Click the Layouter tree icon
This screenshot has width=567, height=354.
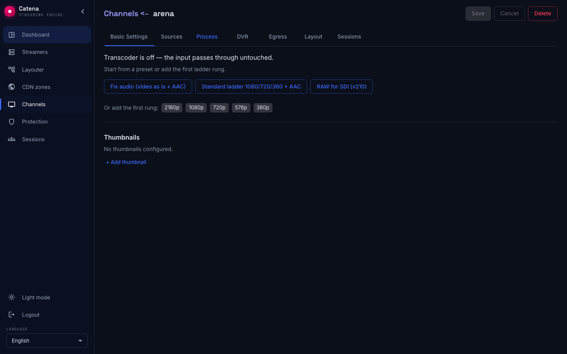click(12, 70)
